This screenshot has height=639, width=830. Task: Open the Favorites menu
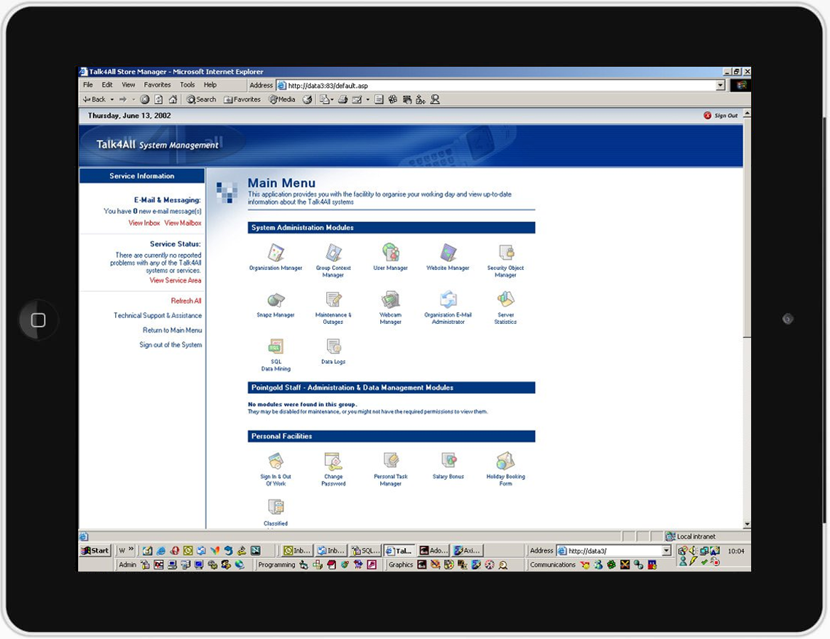tap(157, 84)
